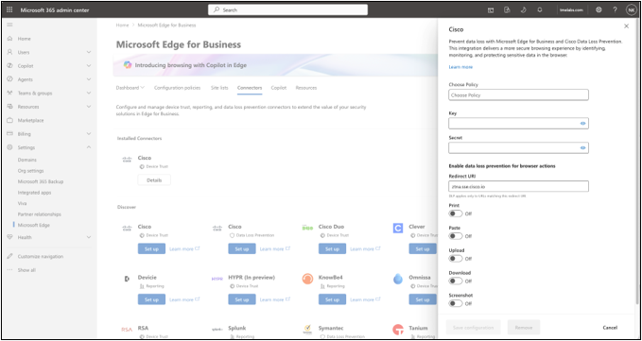The height and width of the screenshot is (341, 642).
Task: Click the Omnissa logo icon
Action: [397, 279]
